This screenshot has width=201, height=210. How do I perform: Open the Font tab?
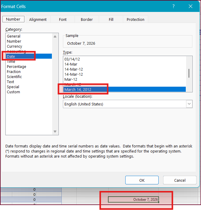point(63,20)
